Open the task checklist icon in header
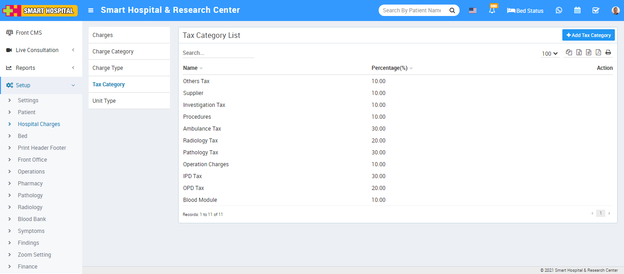This screenshot has width=624, height=274. click(x=596, y=11)
